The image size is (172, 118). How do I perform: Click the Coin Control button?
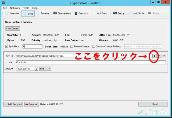(13, 29)
